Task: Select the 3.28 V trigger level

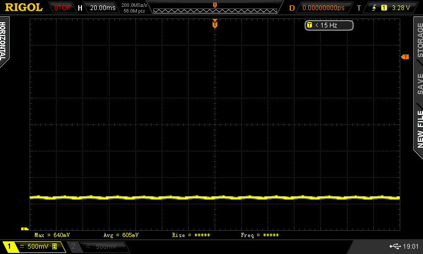Action: coord(401,8)
